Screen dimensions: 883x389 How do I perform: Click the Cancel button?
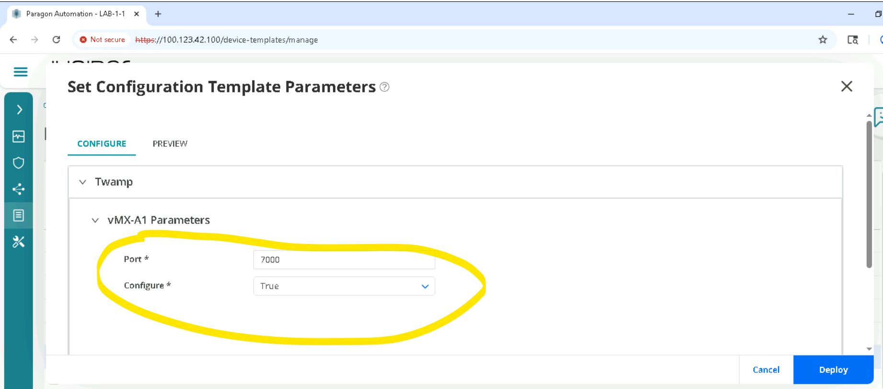[x=766, y=369]
